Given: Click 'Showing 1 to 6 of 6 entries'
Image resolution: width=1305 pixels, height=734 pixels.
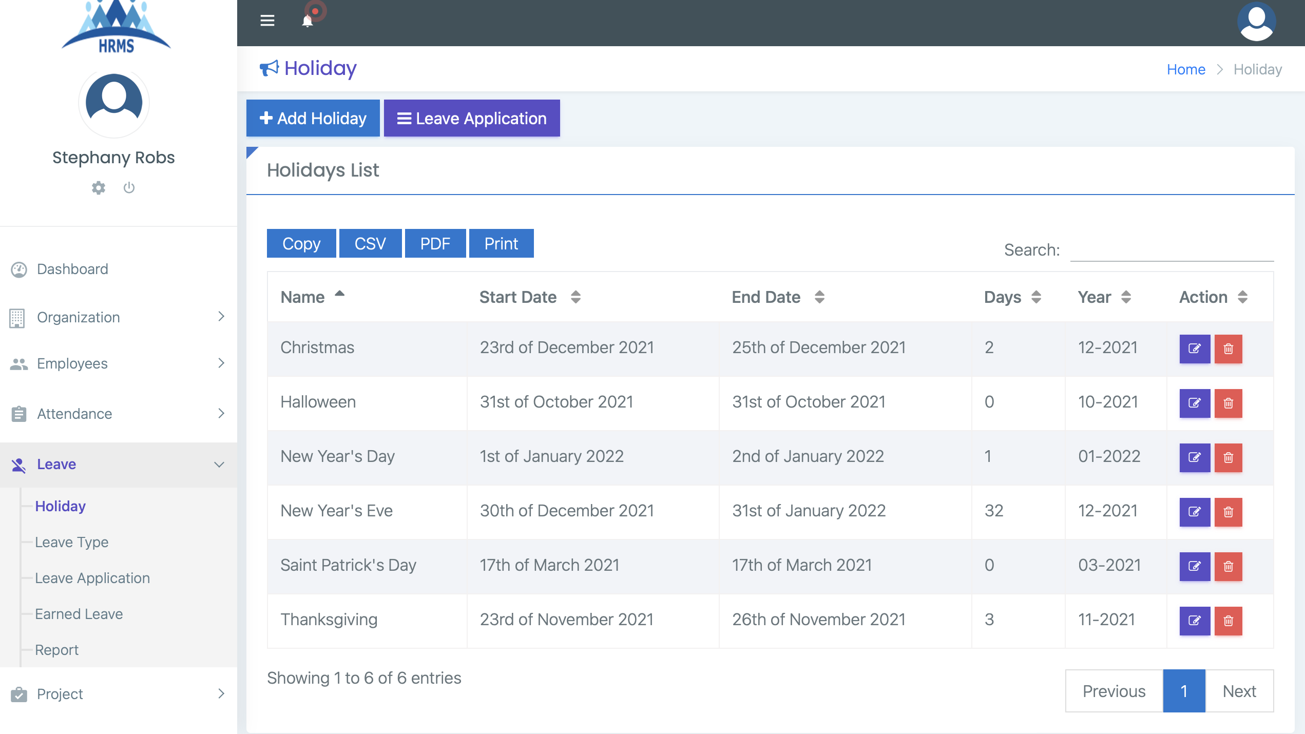Looking at the screenshot, I should [364, 678].
